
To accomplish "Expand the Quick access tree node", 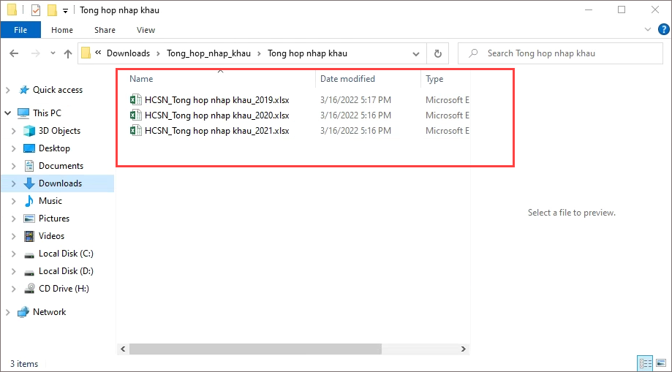I will [7, 90].
